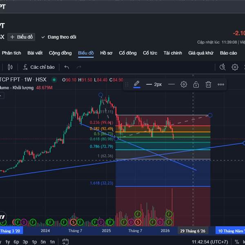The width and height of the screenshot is (245, 245).
Task: Switch to the Bài viết tab
Action: click(x=35, y=53)
